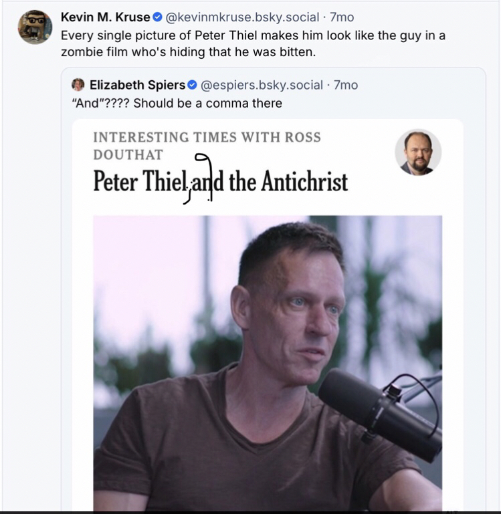Open the Elizabeth Spiers display name
This screenshot has width=501, height=514.
[x=137, y=85]
